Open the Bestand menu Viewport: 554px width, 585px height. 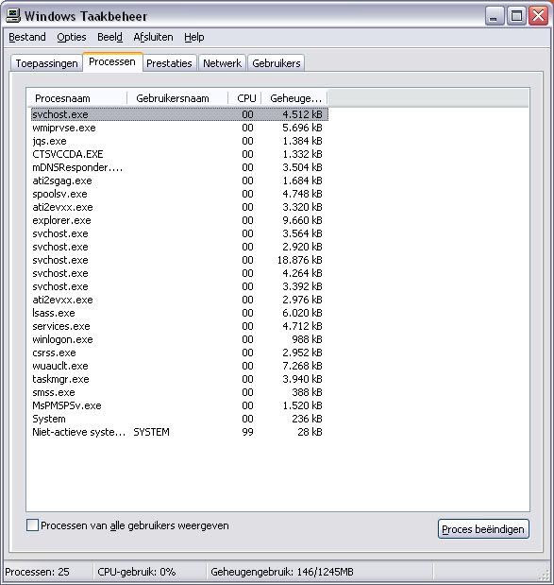pos(27,37)
